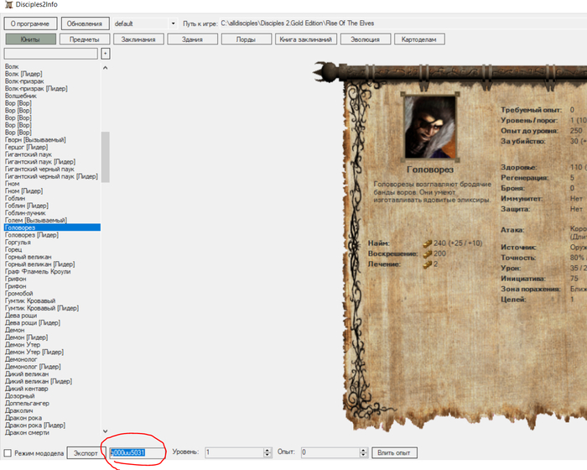
Task: Click the gold icon beside hire cost
Action: (426, 243)
